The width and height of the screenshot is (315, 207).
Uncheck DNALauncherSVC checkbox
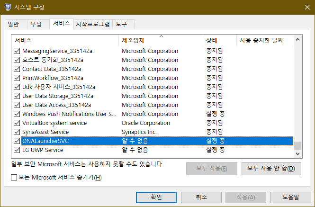click(x=17, y=141)
